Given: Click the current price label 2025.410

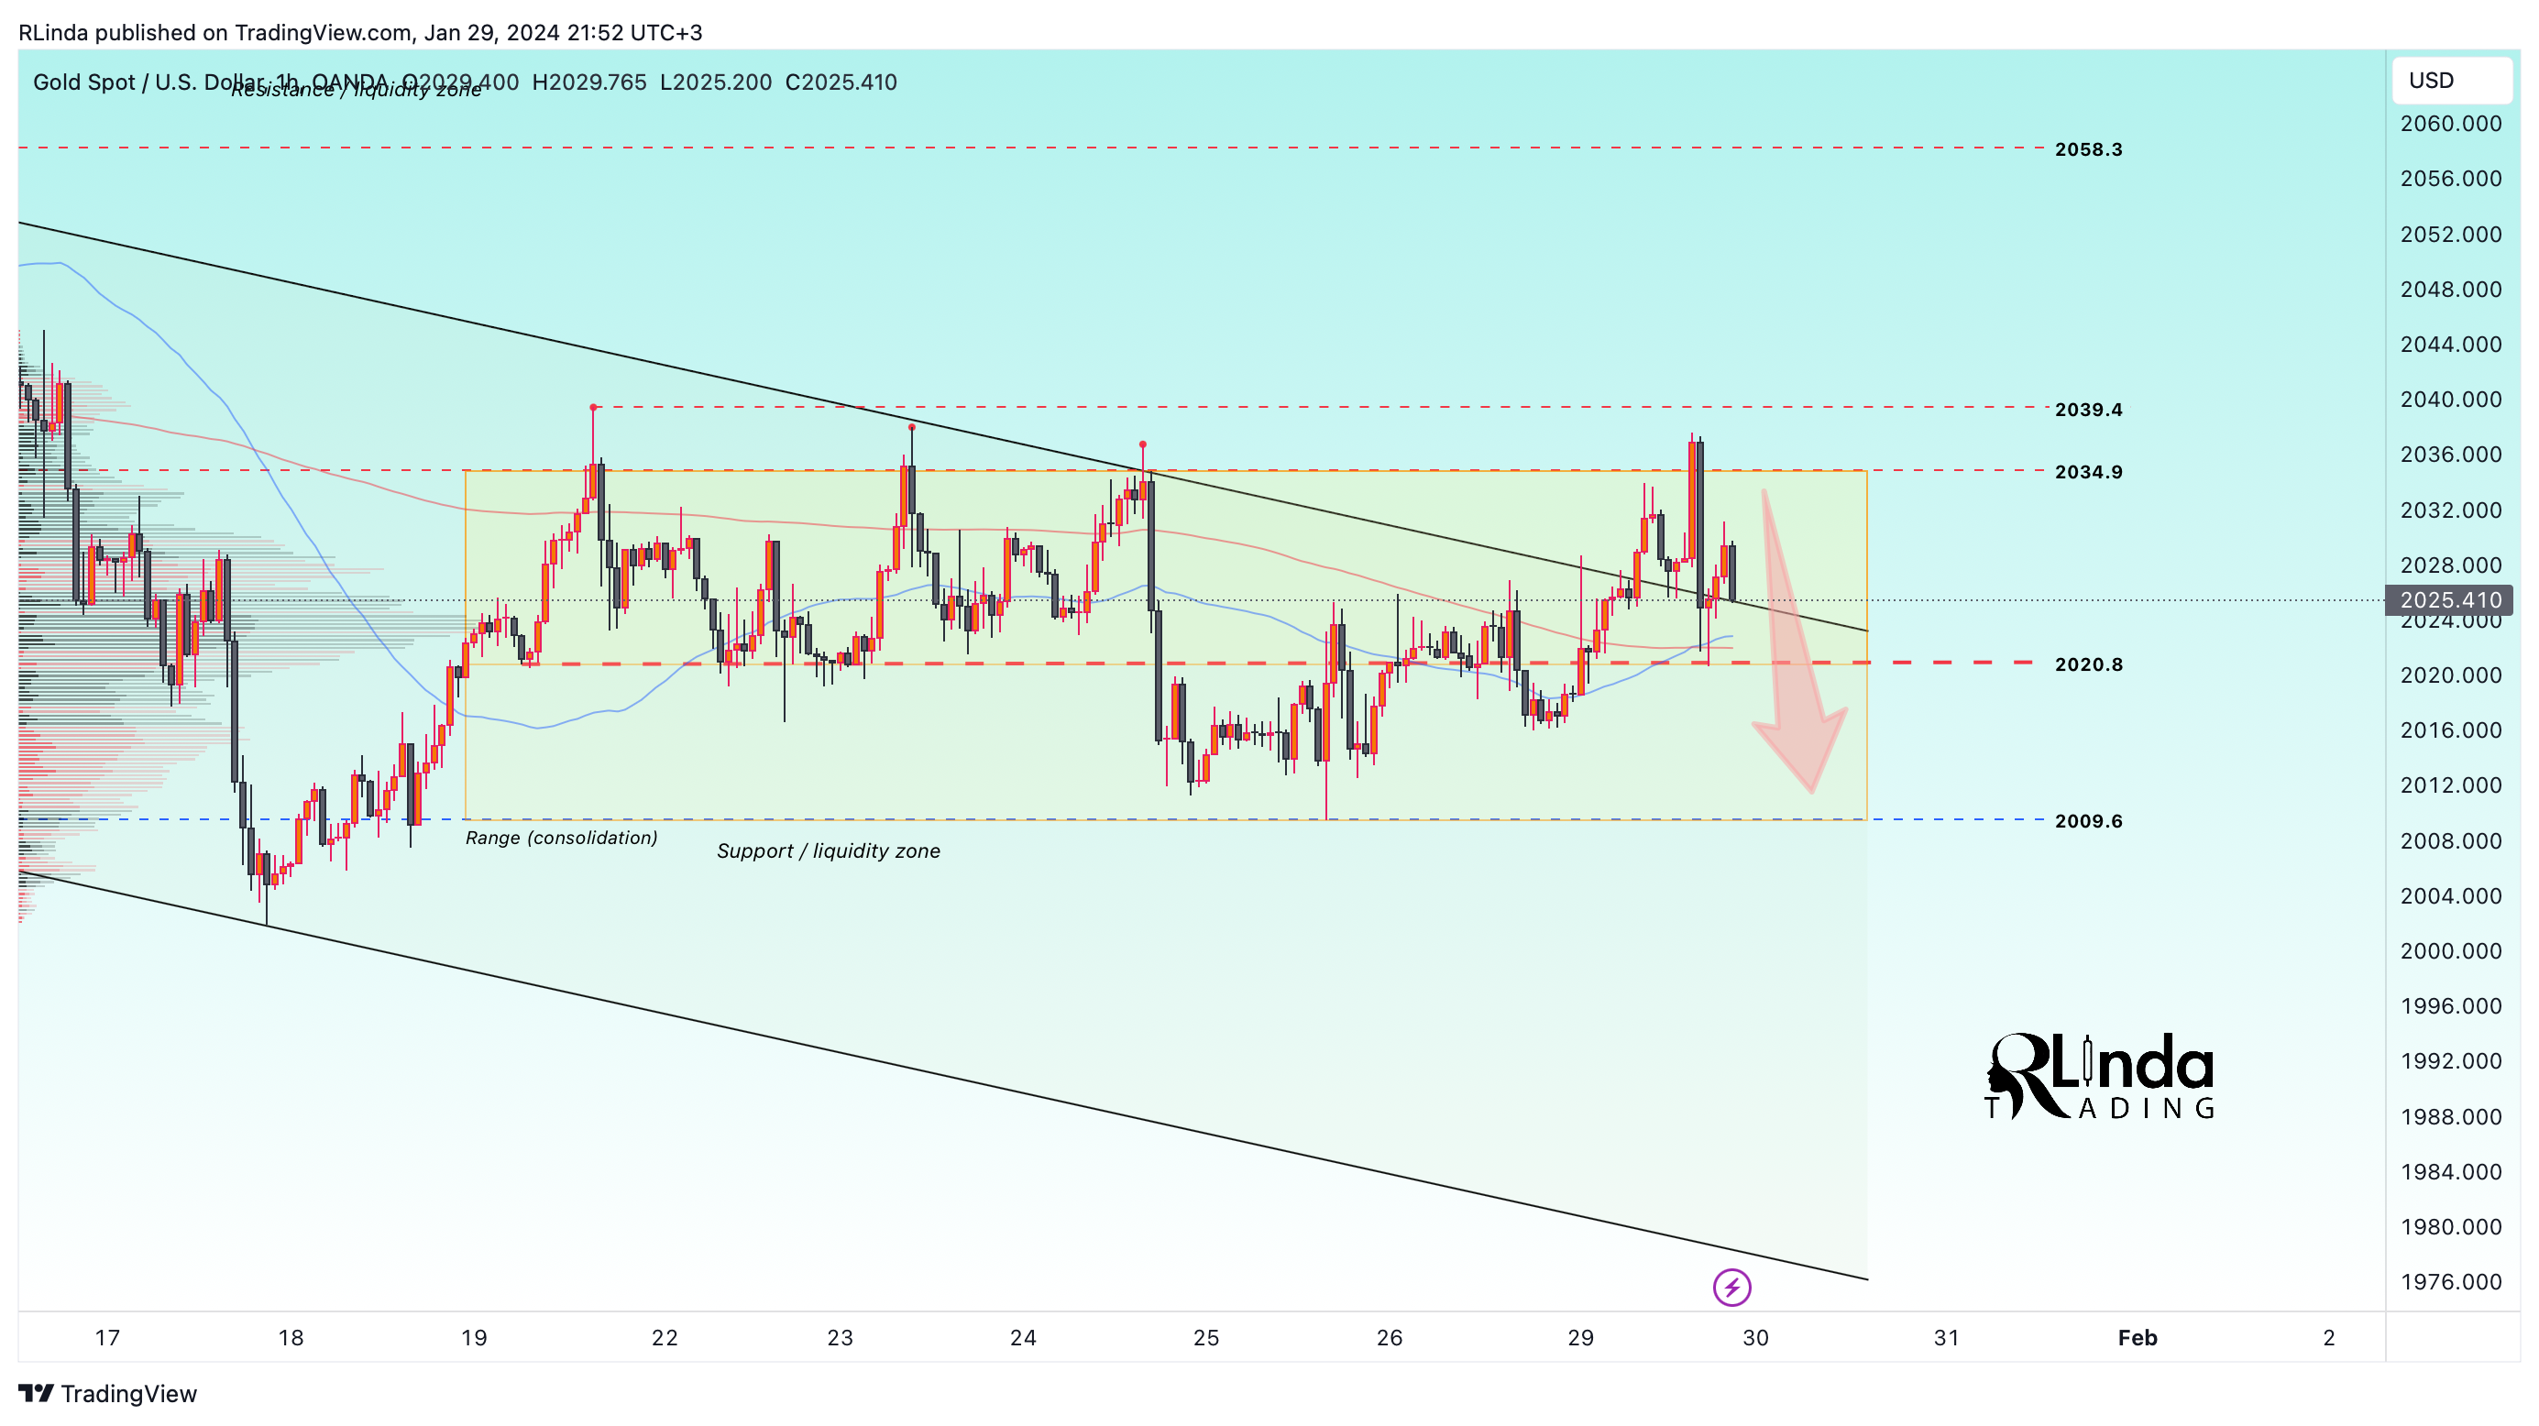Looking at the screenshot, I should [x=2448, y=600].
